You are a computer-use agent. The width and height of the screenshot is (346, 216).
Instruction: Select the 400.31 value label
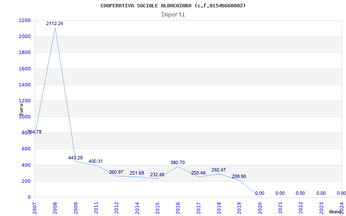[96, 161]
